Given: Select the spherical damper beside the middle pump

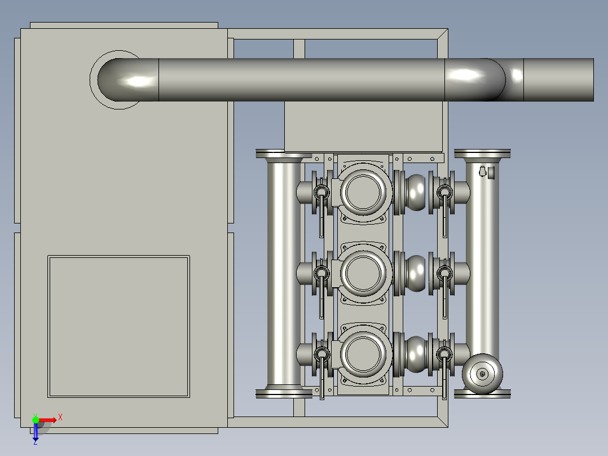Looking at the screenshot, I should [416, 273].
